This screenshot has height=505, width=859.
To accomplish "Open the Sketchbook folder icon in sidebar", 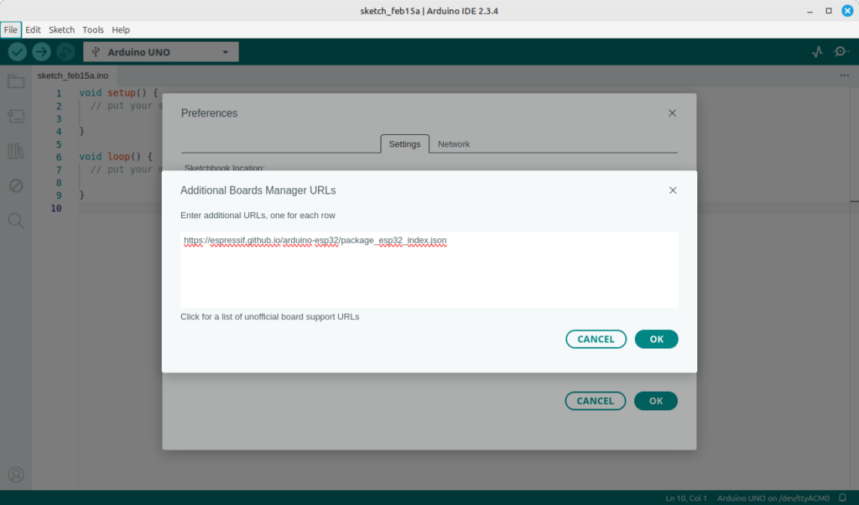I will (16, 81).
